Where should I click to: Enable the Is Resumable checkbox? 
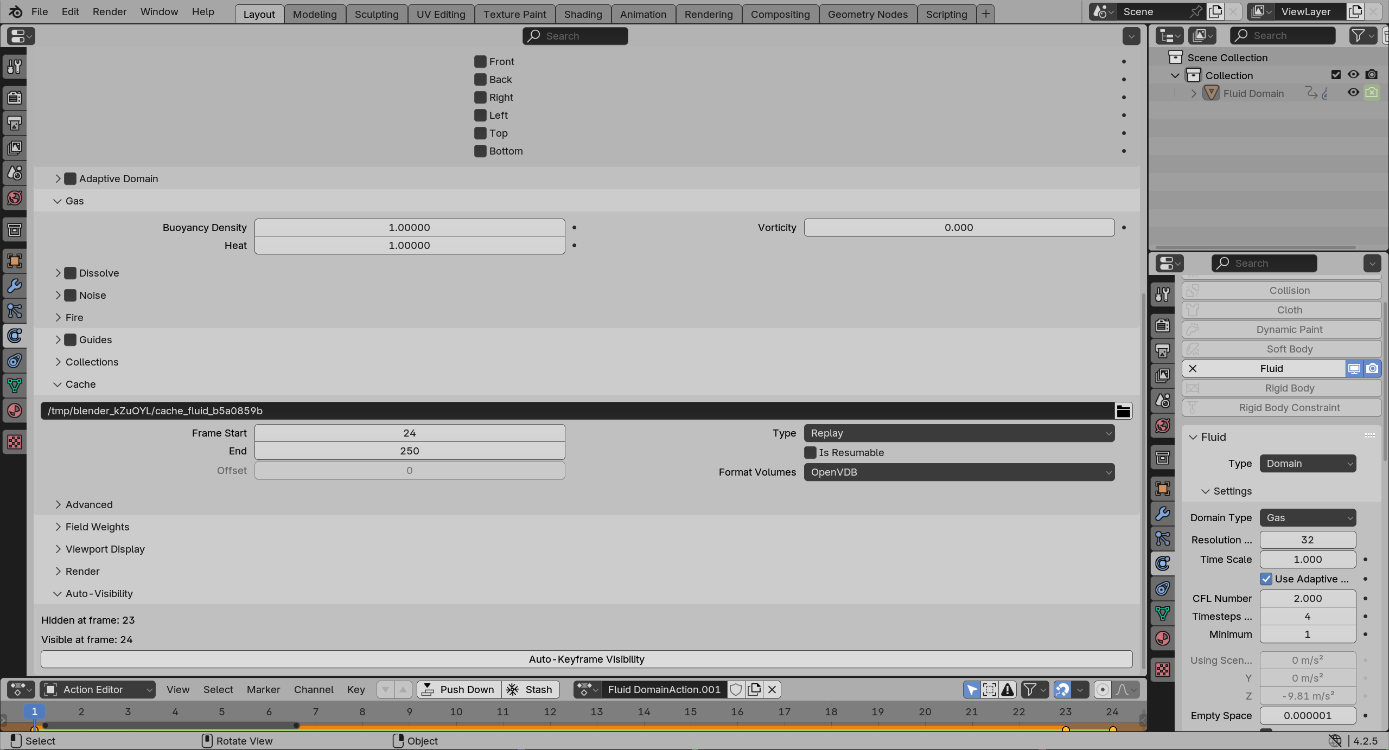coord(810,452)
